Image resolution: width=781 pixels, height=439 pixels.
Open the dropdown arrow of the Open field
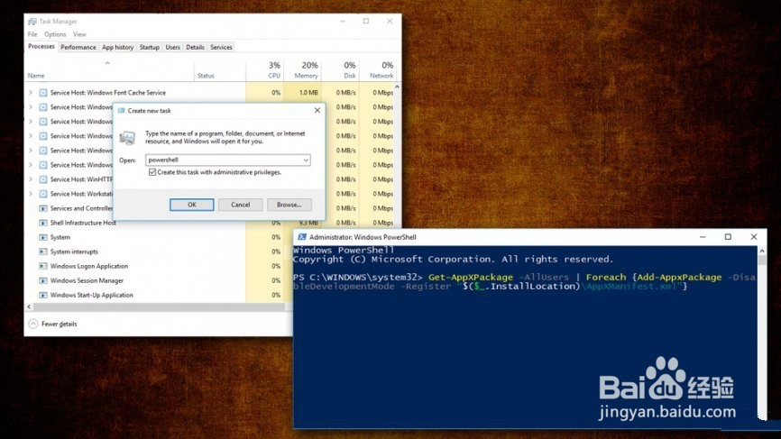[x=306, y=160]
